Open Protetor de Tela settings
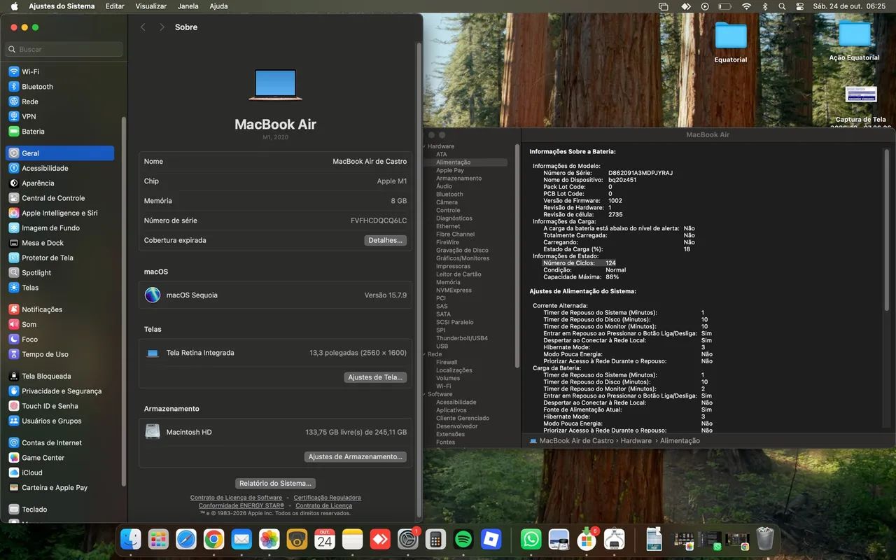 59,258
